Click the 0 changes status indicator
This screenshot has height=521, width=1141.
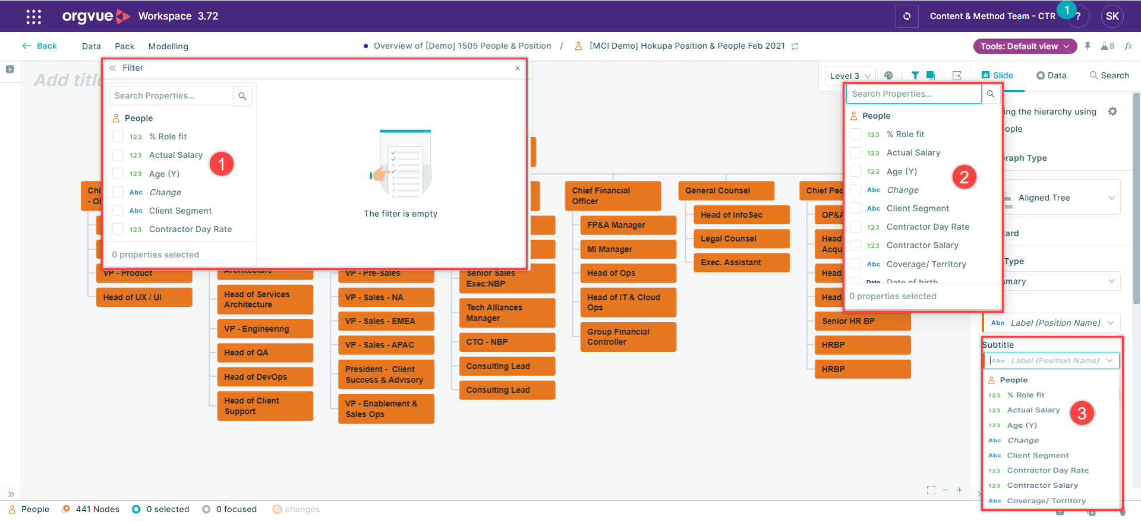tap(296, 509)
